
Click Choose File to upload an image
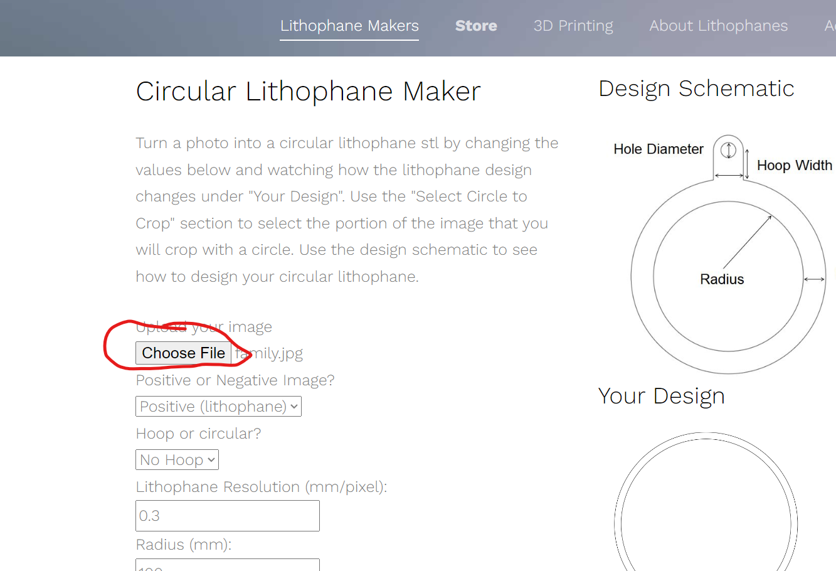[183, 353]
